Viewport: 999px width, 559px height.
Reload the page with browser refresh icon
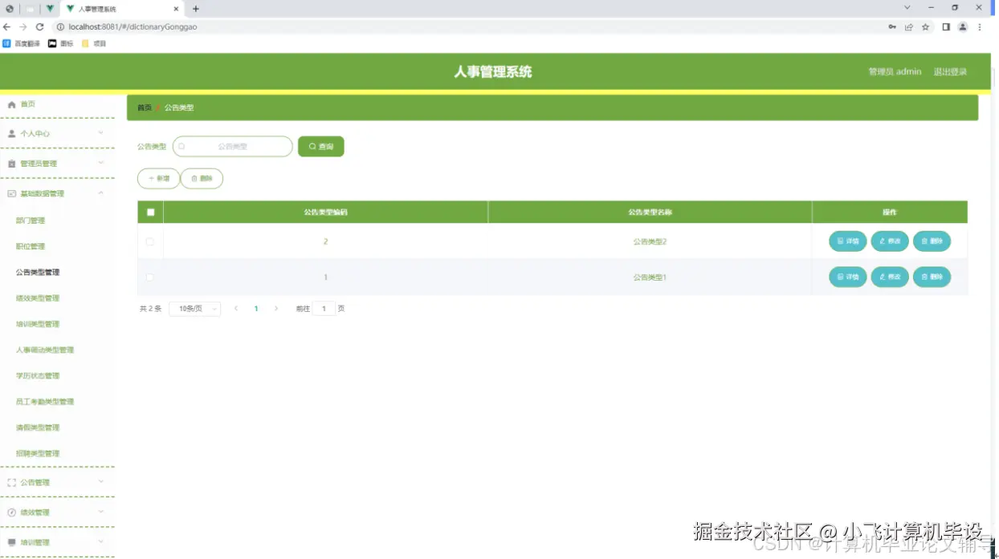click(x=39, y=26)
